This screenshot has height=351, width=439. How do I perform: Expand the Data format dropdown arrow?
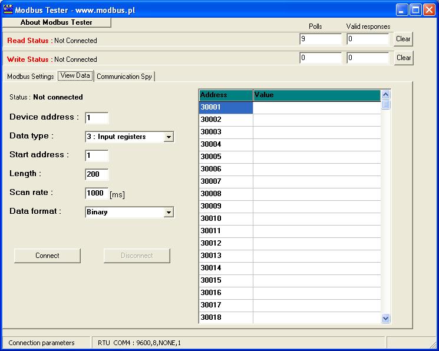(169, 212)
